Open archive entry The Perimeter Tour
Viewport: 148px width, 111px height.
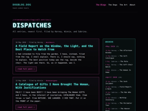[119, 104]
